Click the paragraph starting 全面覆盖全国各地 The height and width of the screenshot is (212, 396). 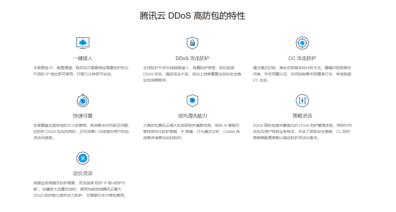tap(82, 132)
